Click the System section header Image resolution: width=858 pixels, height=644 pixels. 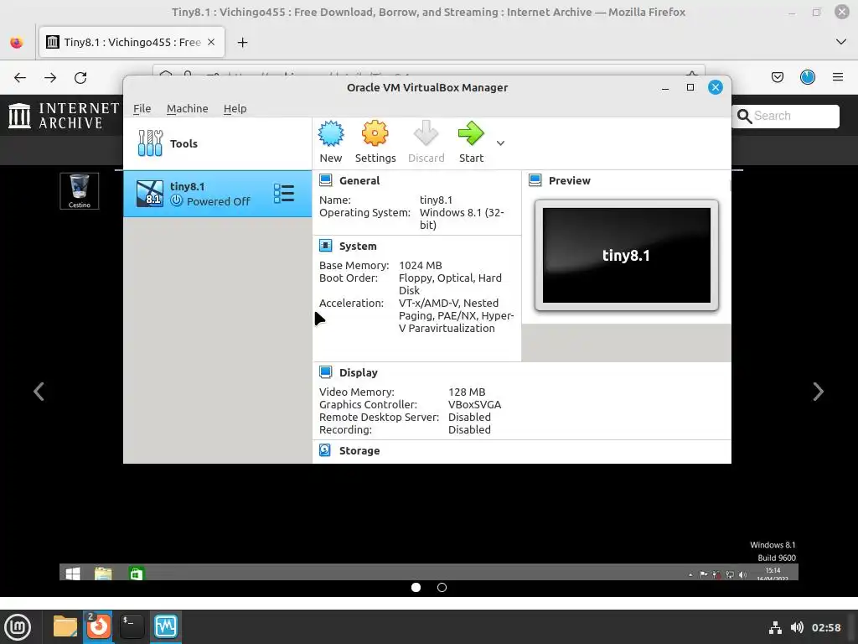pos(357,247)
